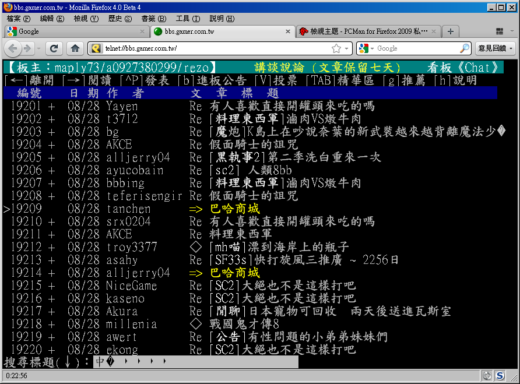Click post 19205 [黑執事2] title
The width and height of the screenshot is (520, 384).
pos(295,157)
